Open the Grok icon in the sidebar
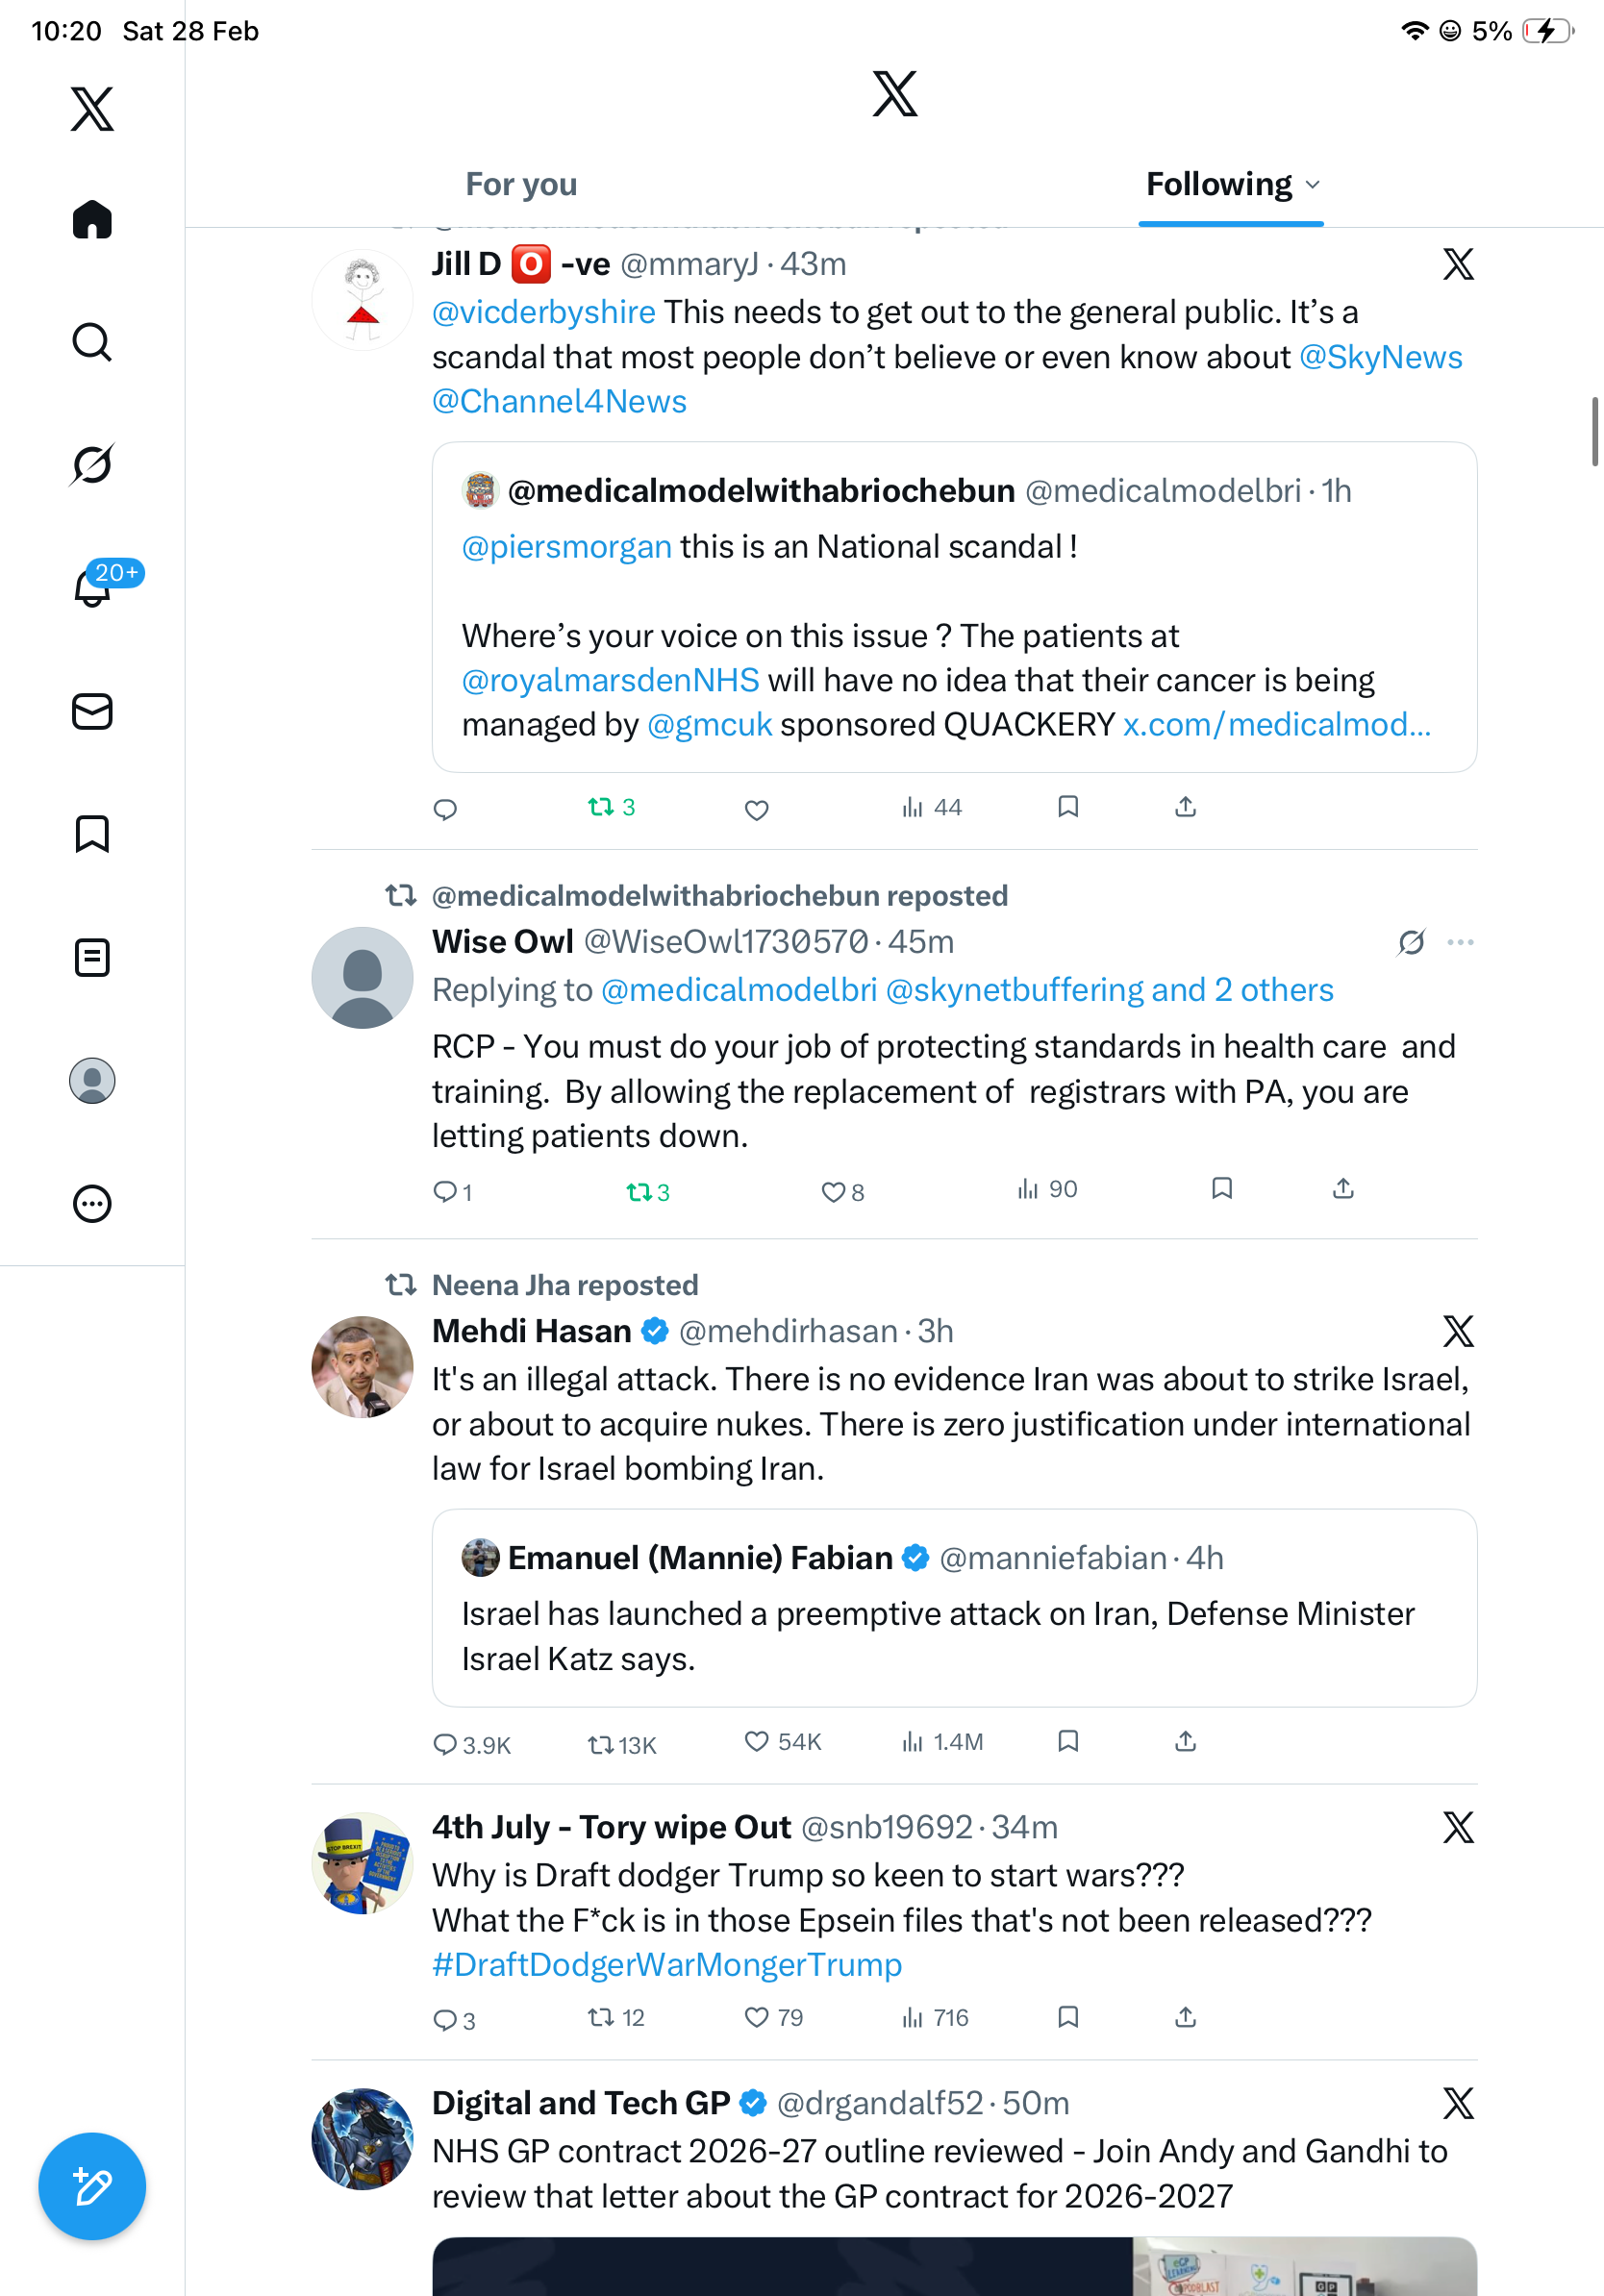 [92, 464]
